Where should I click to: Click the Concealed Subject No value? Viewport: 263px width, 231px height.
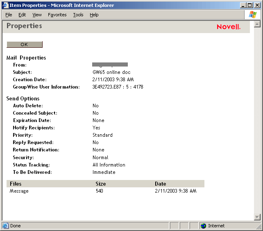click(x=95, y=113)
